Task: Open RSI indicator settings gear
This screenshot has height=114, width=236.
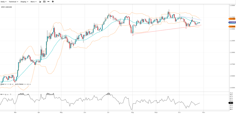Action: pos(6,95)
